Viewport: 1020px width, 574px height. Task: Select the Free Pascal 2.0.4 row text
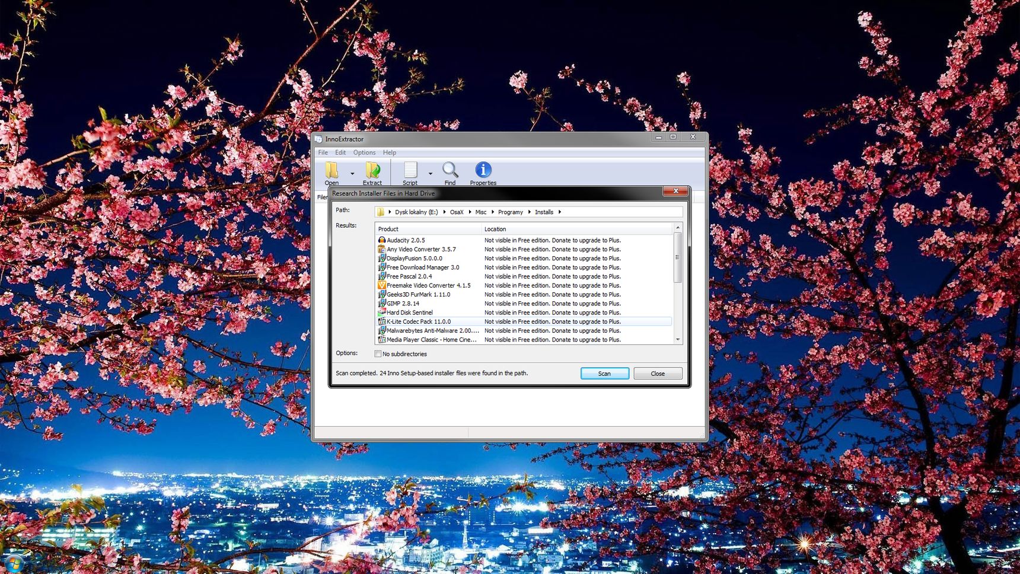point(409,276)
